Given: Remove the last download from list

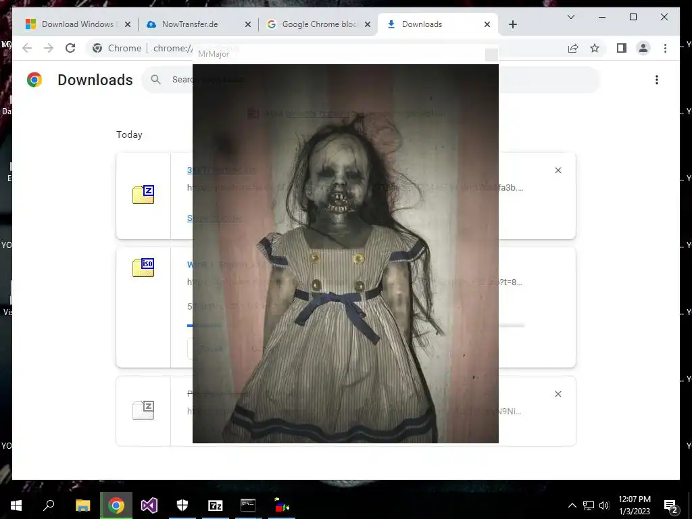Looking at the screenshot, I should click(x=558, y=394).
